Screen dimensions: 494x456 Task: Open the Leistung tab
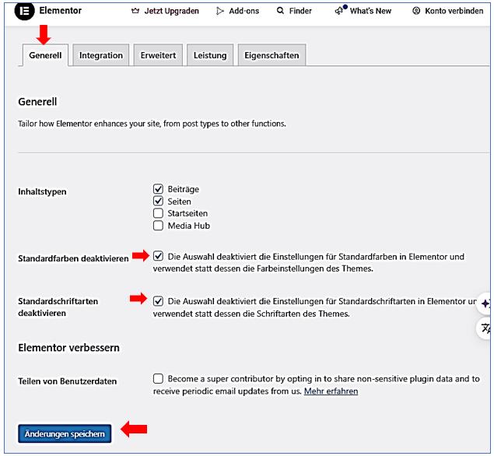(210, 55)
